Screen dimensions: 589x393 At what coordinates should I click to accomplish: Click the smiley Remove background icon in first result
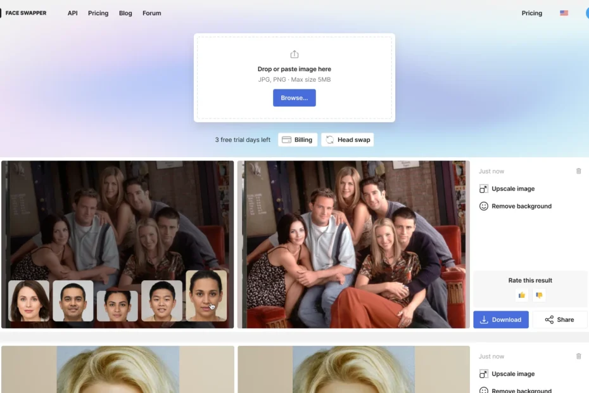(484, 206)
